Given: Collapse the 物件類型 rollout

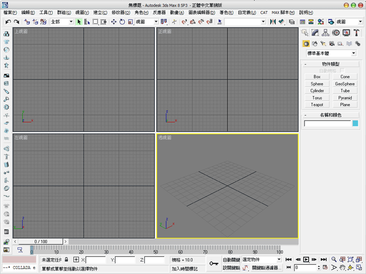Looking at the screenshot, I should point(330,64).
